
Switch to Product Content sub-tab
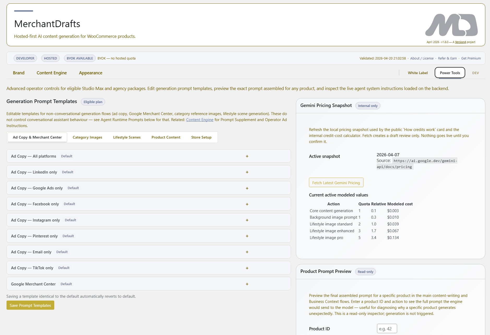pos(166,137)
